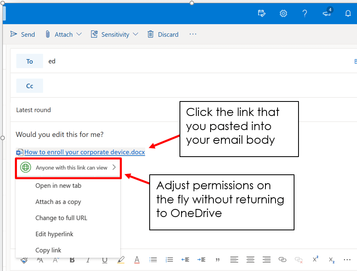
Task: Toggle italic formatting in toolbar
Action: [x=88, y=260]
